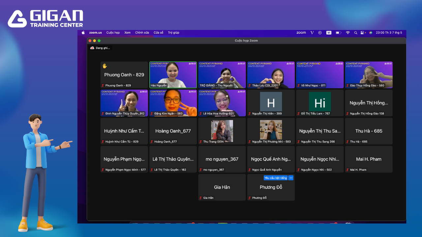
Task: Click the Siri icon in menu bar
Action: pyautogui.click(x=371, y=33)
